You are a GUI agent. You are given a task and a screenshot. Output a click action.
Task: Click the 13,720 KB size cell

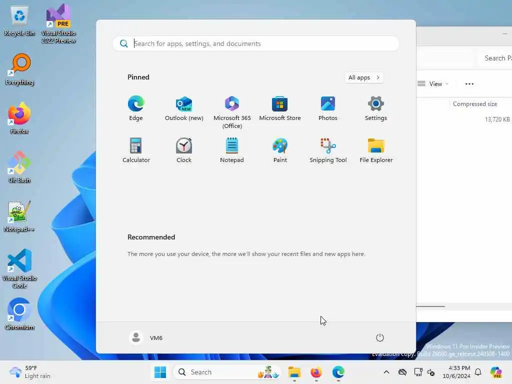coord(497,119)
